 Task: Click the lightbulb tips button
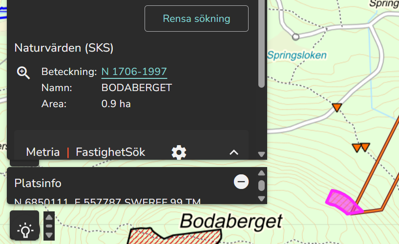pos(25,226)
